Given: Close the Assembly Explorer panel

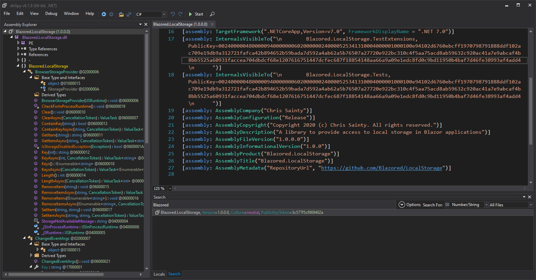Looking at the screenshot, I should (x=146, y=24).
